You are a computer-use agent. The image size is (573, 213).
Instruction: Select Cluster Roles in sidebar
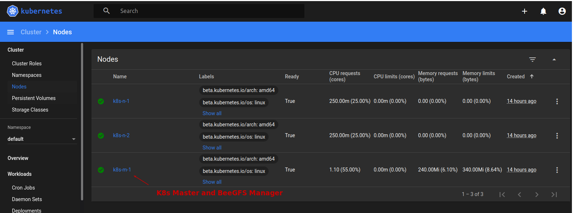(27, 64)
